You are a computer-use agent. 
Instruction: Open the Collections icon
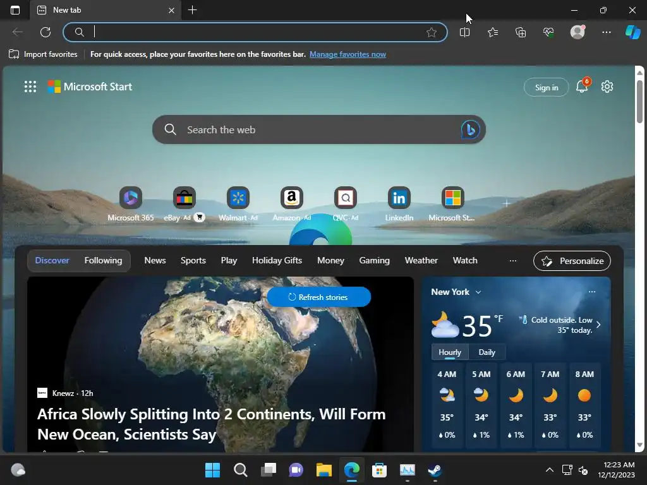click(521, 32)
